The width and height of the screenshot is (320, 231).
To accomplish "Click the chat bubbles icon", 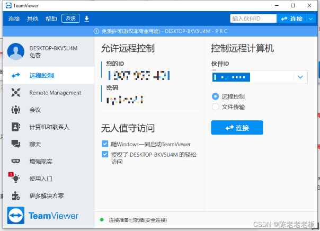I will coord(16,144).
